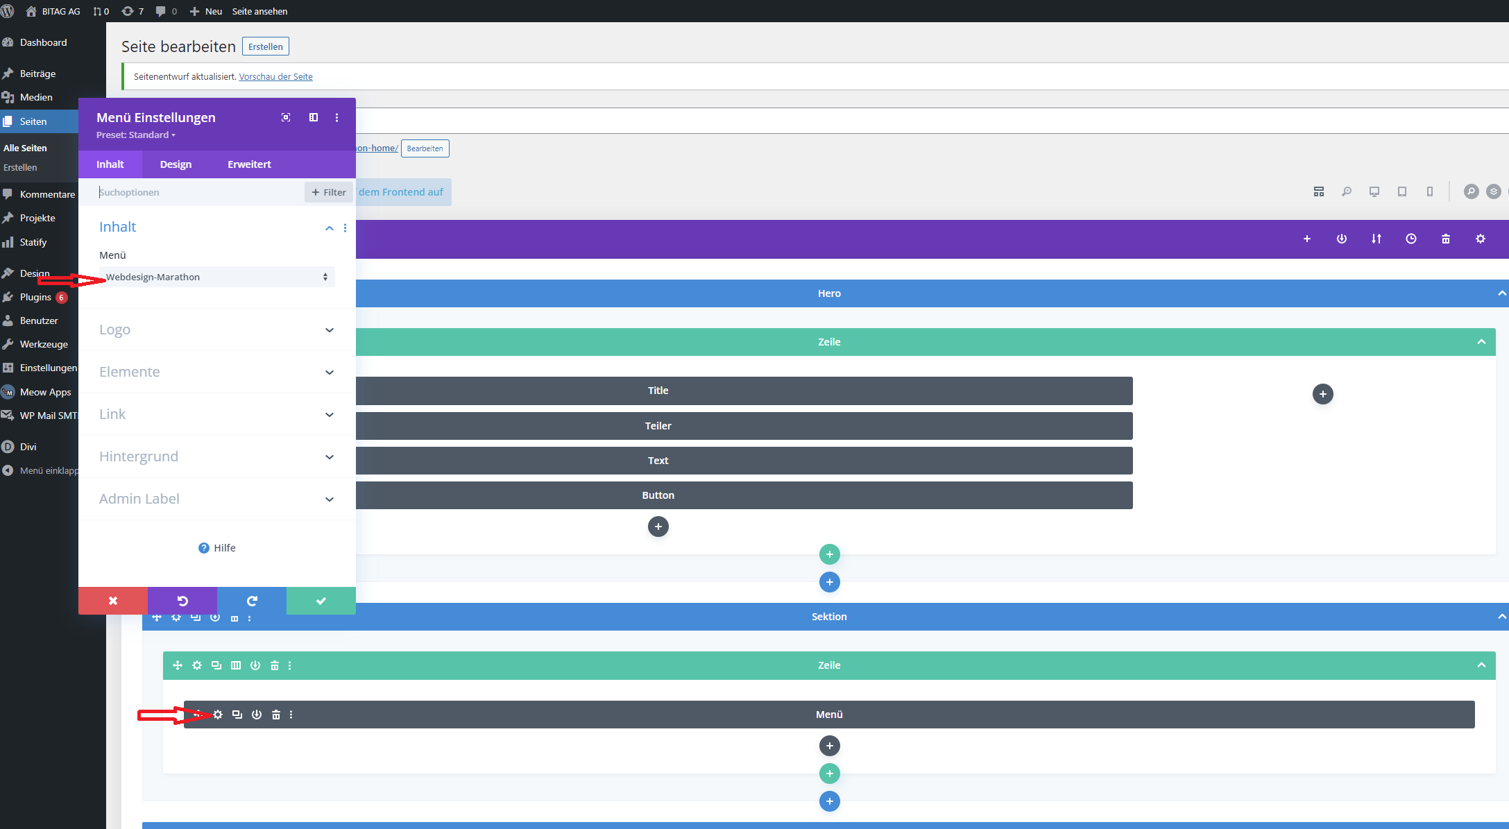Expand the Menü Einstellungen modal to fullscreen
The width and height of the screenshot is (1509, 829).
pyautogui.click(x=285, y=117)
